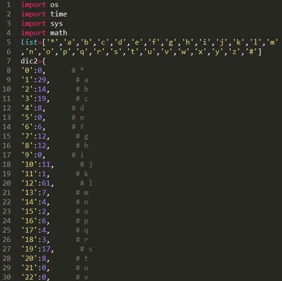The image size is (282, 281).
Task: Click the '# *' comment on line 8
Action: click(x=78, y=70)
